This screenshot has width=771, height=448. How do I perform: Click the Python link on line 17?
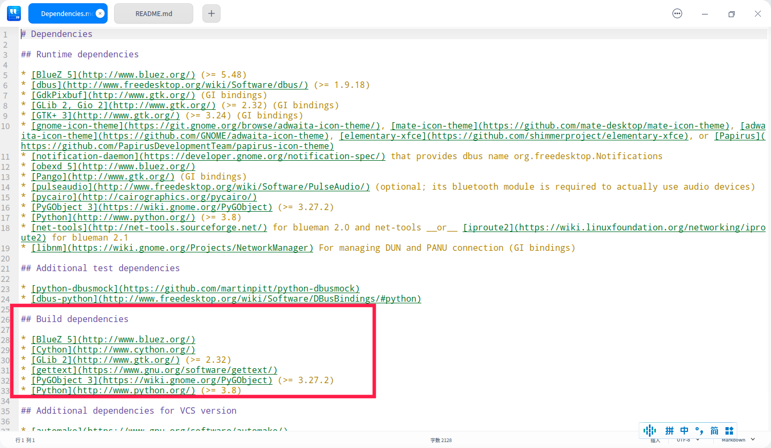113,217
